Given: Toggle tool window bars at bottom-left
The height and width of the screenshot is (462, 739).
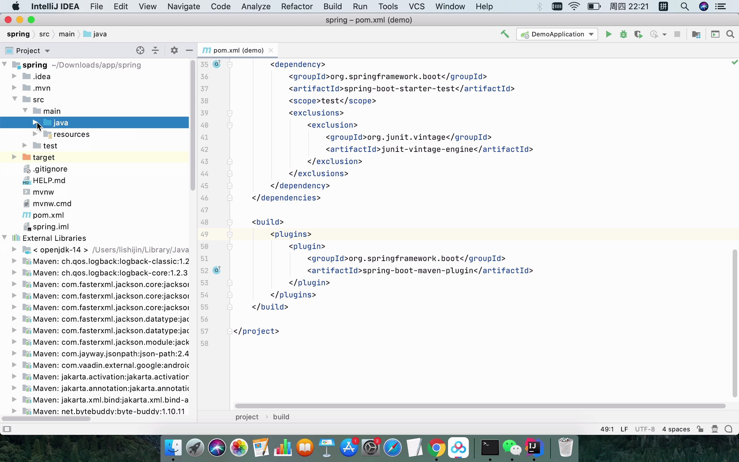Looking at the screenshot, I should (x=7, y=429).
